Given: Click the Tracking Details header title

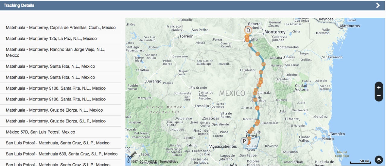Looking at the screenshot, I should click(x=19, y=5).
